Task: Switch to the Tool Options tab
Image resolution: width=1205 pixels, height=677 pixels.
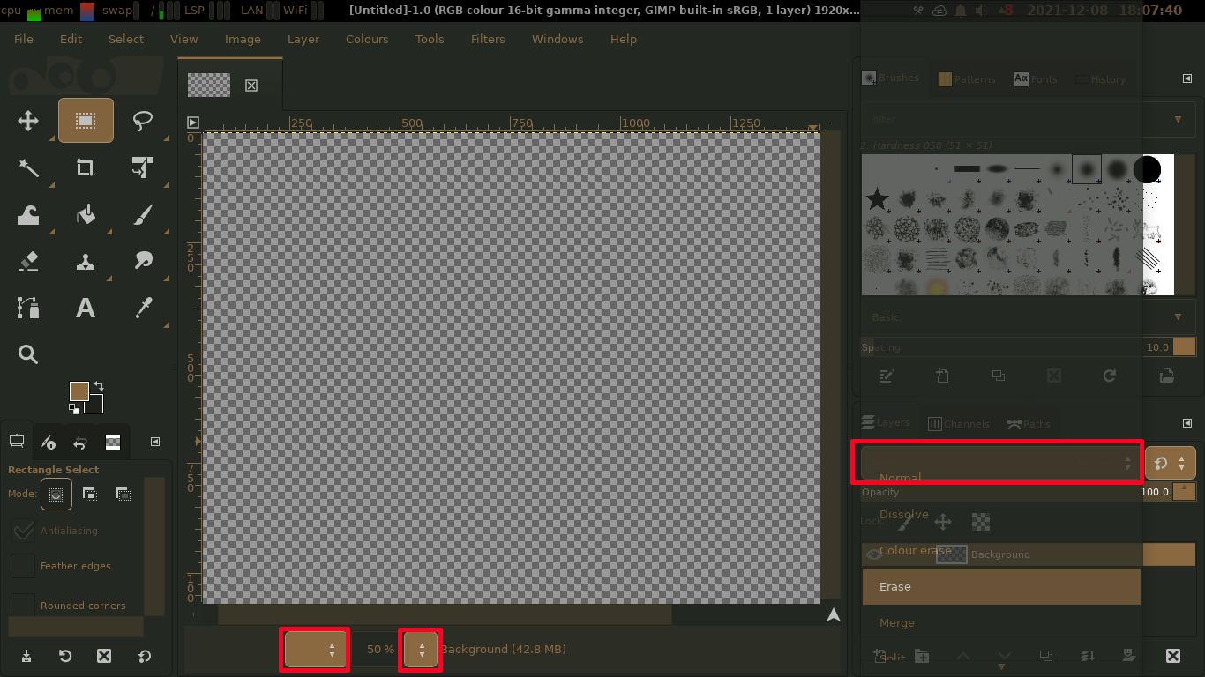Action: 16,442
